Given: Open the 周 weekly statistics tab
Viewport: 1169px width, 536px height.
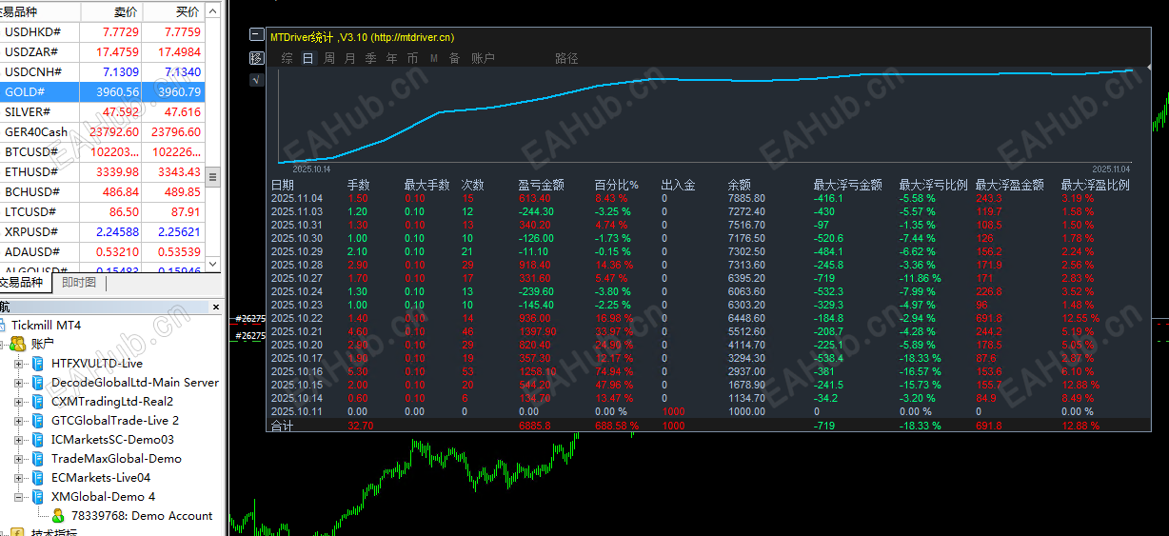Looking at the screenshot, I should (x=329, y=58).
